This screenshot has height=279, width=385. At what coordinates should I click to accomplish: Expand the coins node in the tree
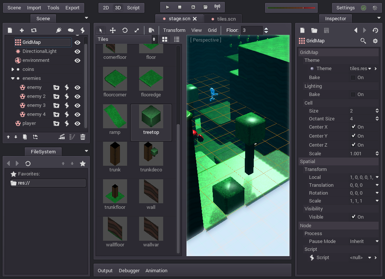coord(13,69)
